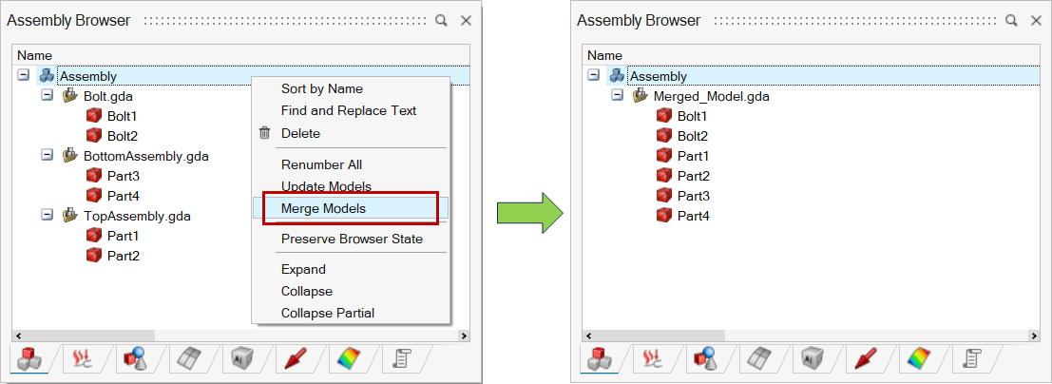Screen dimensions: 1052x384
Task: Click the Merged_Model.gda model file icon
Action: pyautogui.click(x=641, y=96)
